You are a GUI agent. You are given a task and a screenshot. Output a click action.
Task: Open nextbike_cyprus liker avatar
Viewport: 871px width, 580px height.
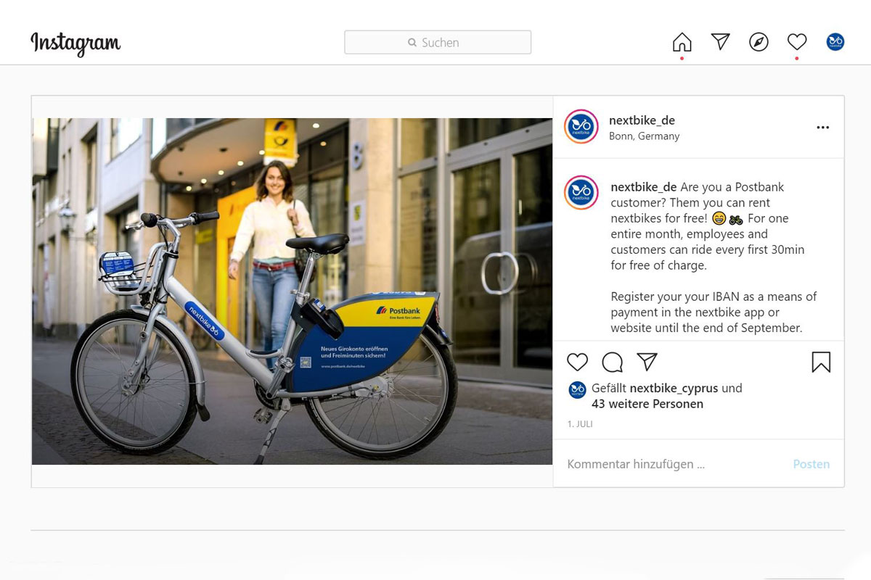[577, 389]
